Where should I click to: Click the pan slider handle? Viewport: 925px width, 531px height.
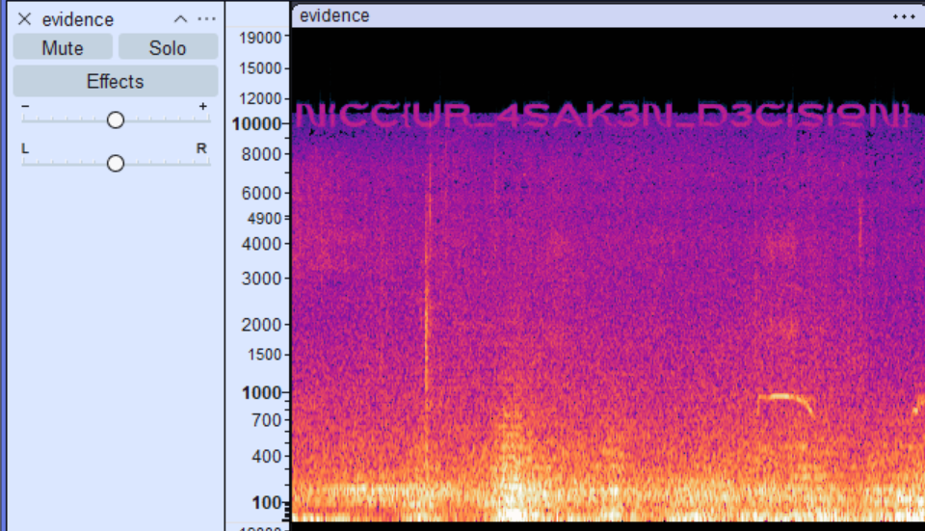pyautogui.click(x=116, y=163)
